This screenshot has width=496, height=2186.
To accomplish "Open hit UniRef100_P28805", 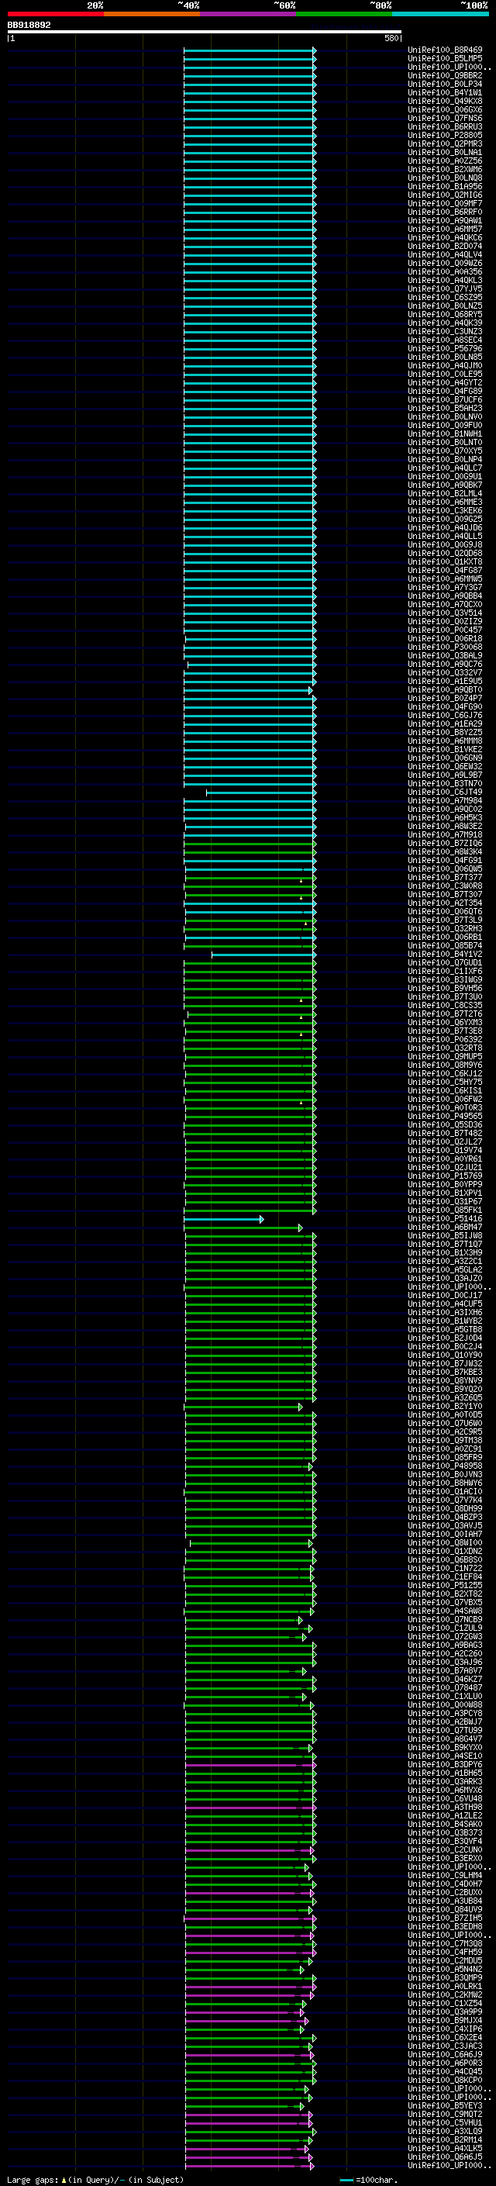I will pos(445,135).
